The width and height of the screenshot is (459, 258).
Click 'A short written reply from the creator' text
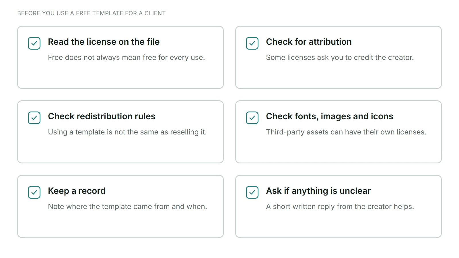tap(329, 207)
